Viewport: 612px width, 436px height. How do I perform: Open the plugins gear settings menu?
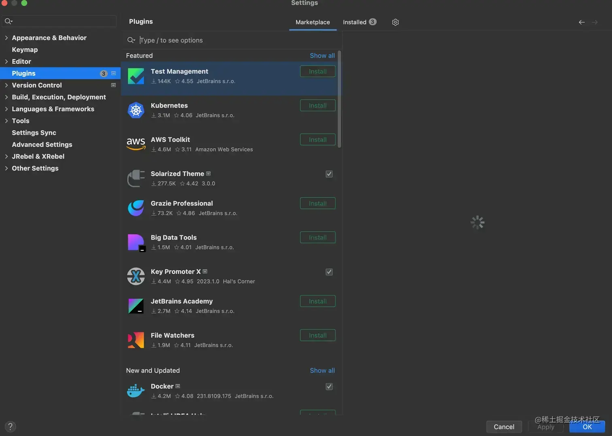(x=395, y=22)
